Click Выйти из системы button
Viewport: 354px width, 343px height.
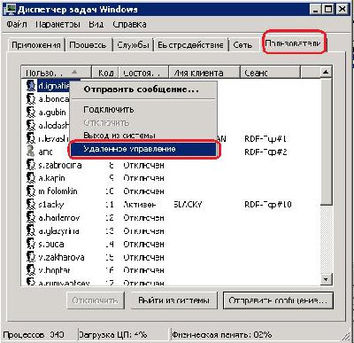click(x=173, y=300)
